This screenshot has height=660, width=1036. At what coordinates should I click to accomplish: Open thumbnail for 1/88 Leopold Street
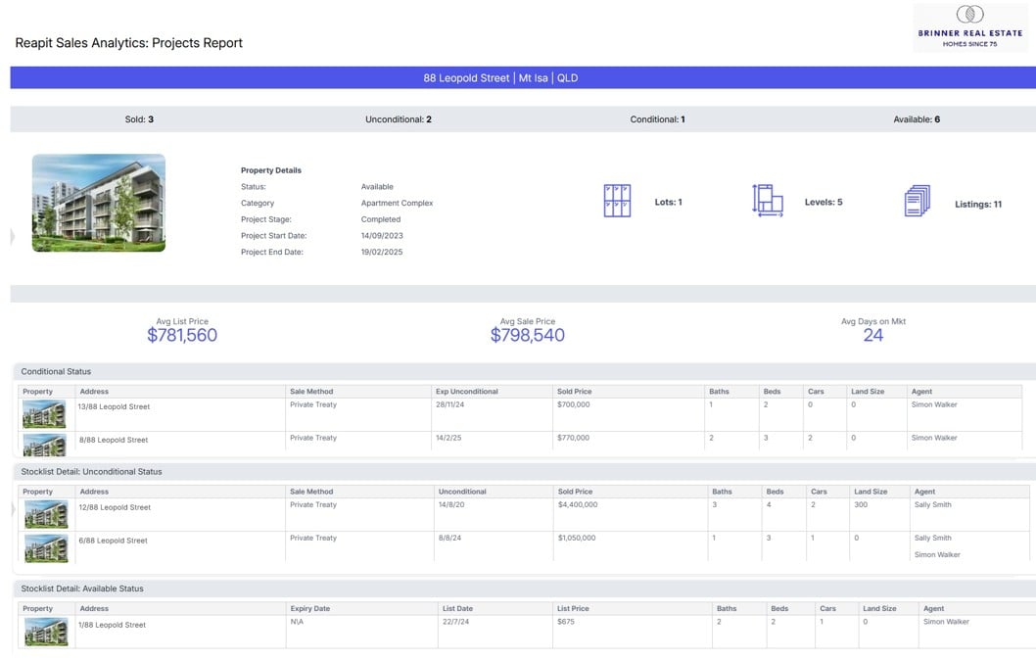(46, 632)
